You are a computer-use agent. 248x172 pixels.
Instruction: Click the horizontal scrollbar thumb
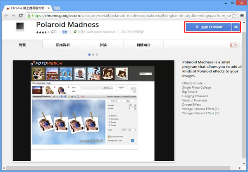pos(118,168)
